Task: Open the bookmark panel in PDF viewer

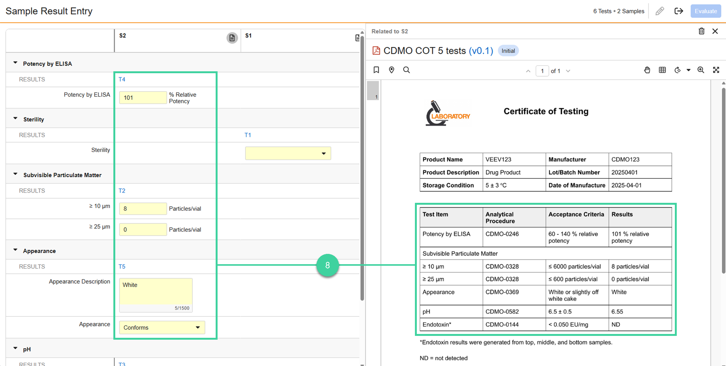Action: (x=376, y=70)
